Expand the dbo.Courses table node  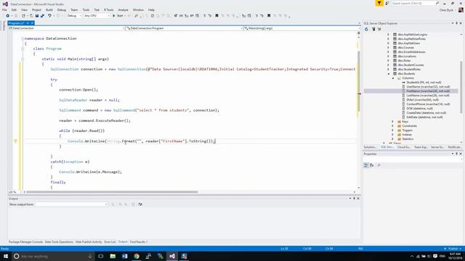click(388, 48)
